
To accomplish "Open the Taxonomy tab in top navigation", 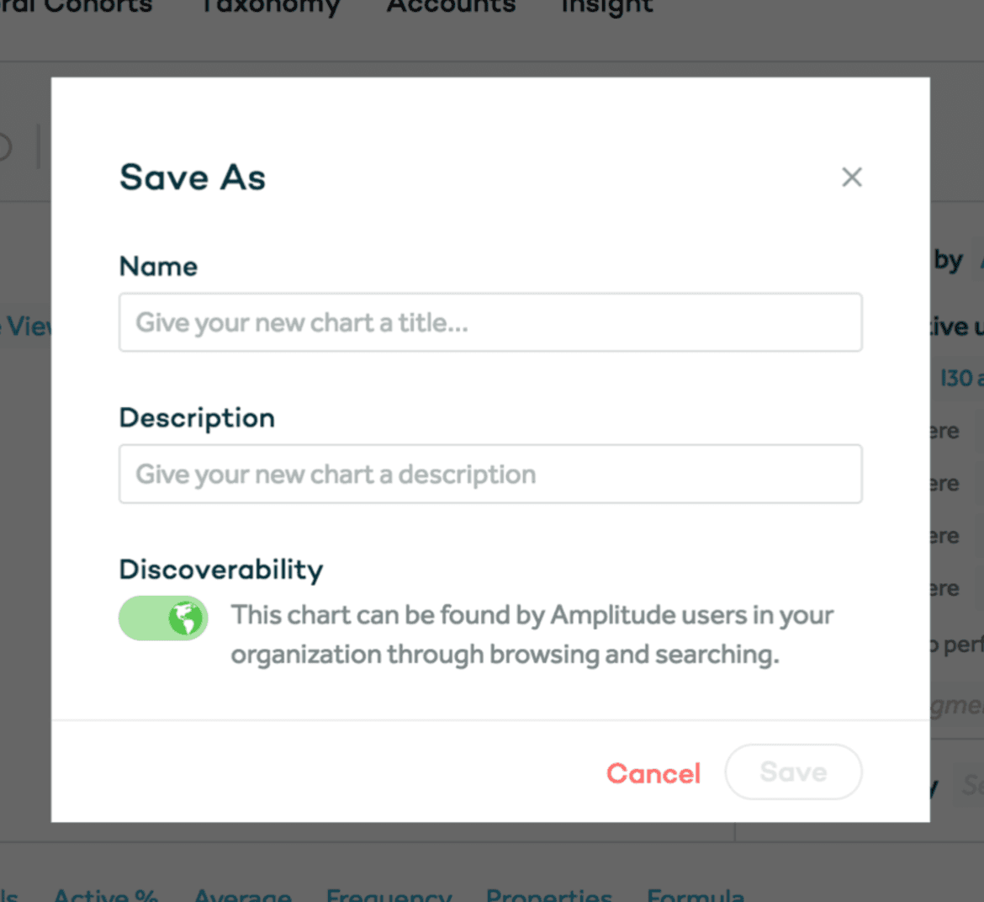I will (271, 7).
